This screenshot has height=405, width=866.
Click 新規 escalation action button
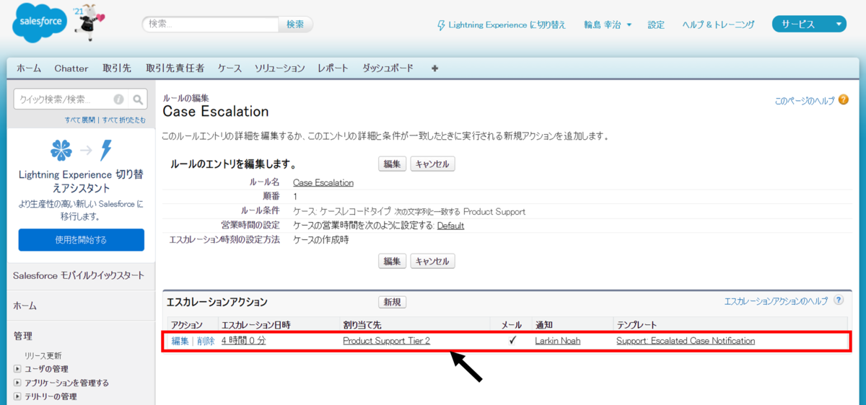pos(393,302)
